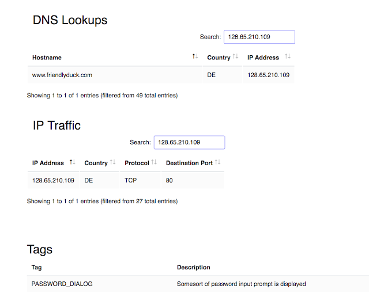Click the Protocol column header
This screenshot has height=297, width=369.
(x=140, y=163)
